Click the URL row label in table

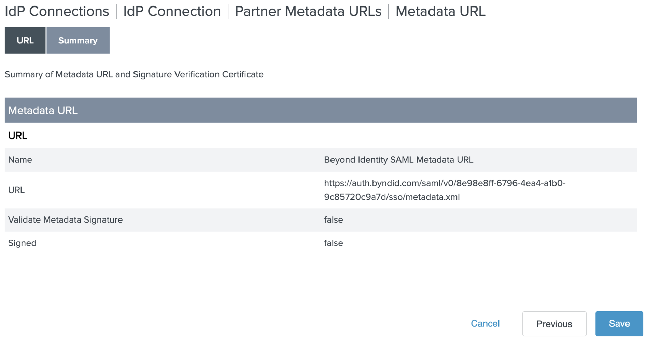tap(16, 190)
